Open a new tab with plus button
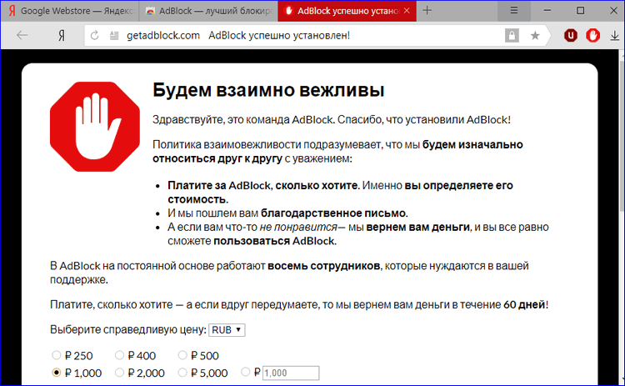Screen dimensions: 625x386 click(x=427, y=10)
